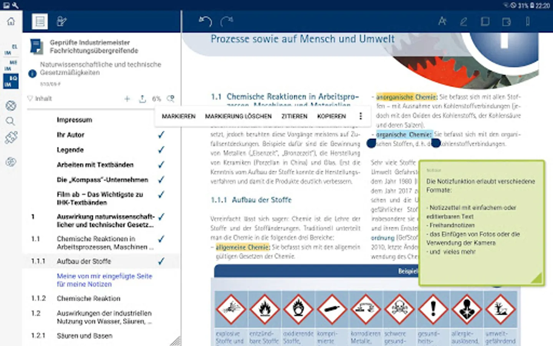Open the Impressum chapter
The height and width of the screenshot is (346, 553).
pos(75,120)
